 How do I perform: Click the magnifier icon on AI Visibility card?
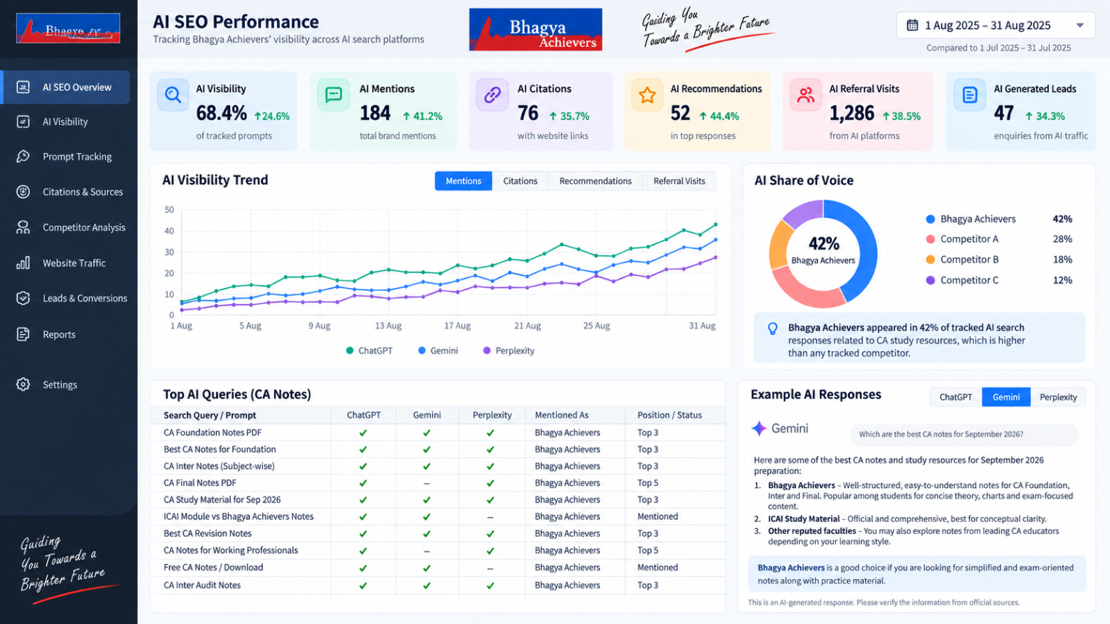(173, 95)
